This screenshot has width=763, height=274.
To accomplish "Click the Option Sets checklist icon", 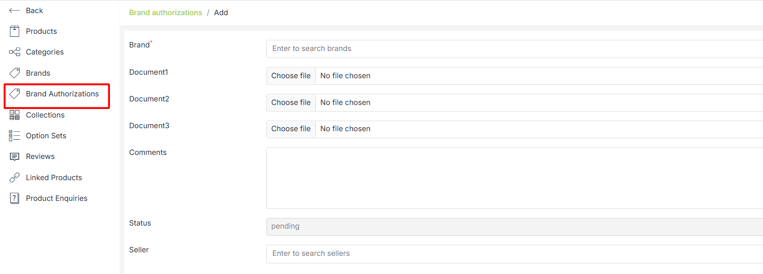I will (x=15, y=136).
